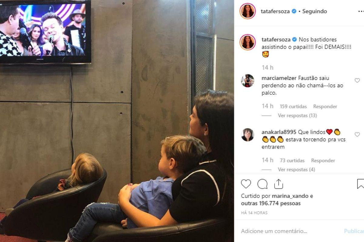The height and width of the screenshot is (242, 364).
Task: Open anakarla8995's avatar
Action: click(x=248, y=135)
